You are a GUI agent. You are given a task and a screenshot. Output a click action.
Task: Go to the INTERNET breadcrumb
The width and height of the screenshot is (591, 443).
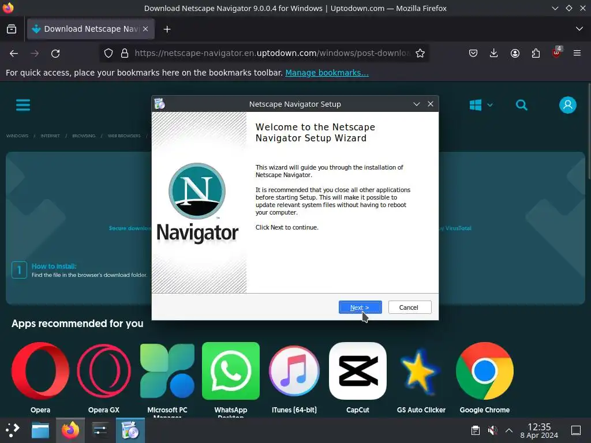tap(50, 136)
